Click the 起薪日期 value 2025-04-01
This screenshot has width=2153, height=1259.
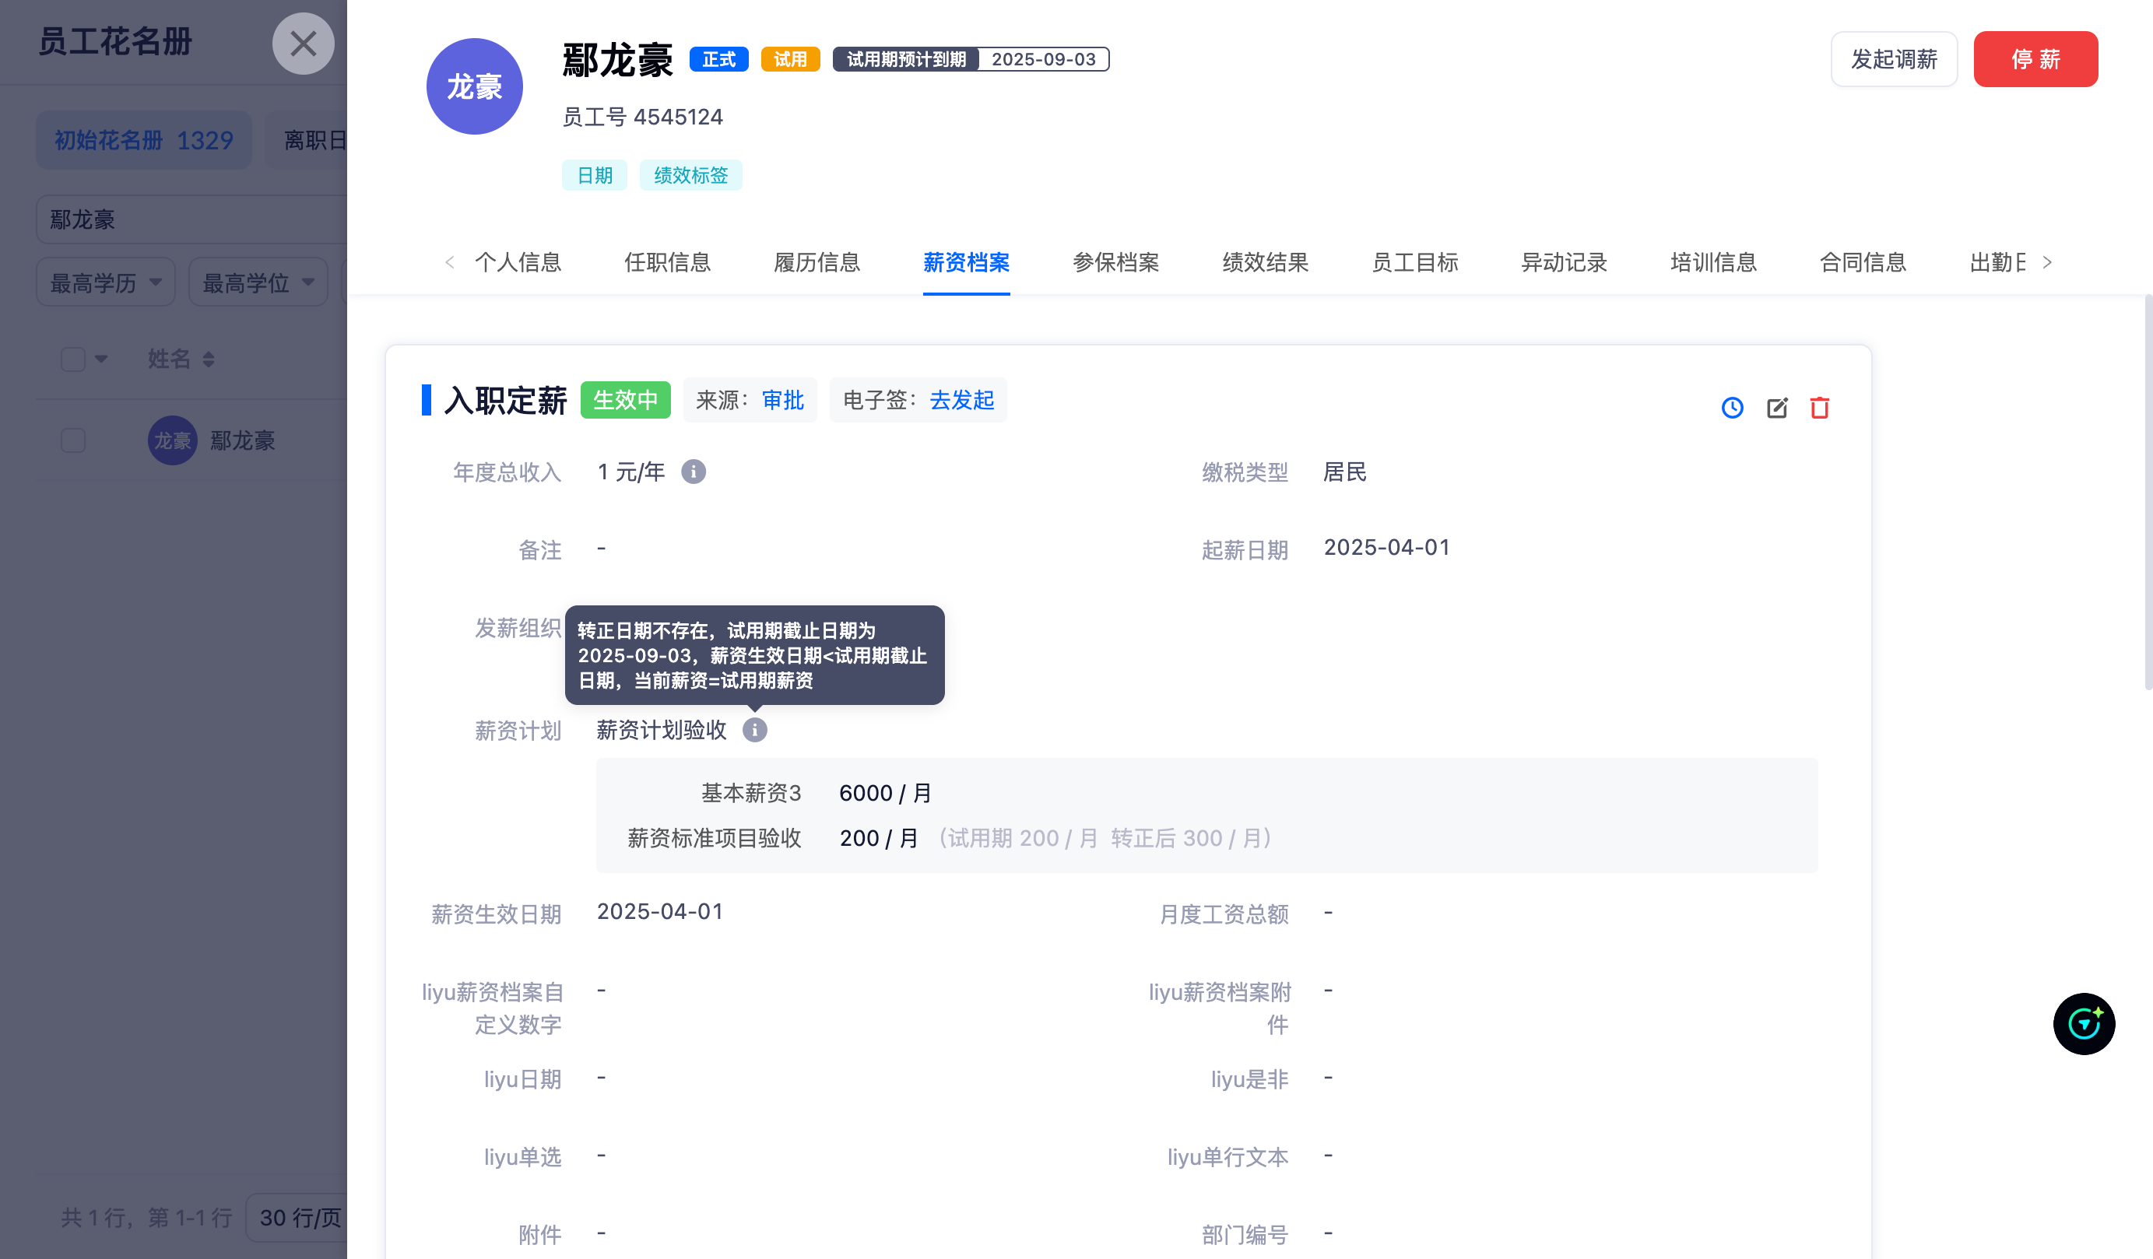pos(1386,548)
